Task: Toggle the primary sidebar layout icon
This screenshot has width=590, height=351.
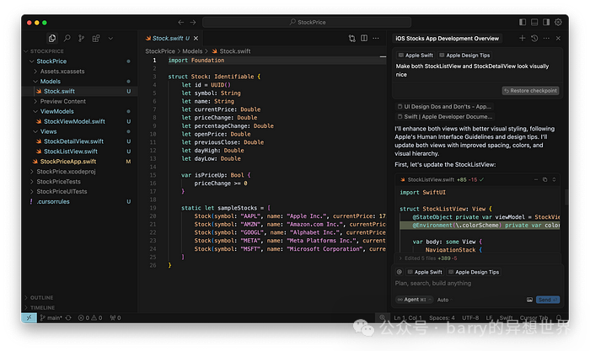Action: click(x=523, y=22)
